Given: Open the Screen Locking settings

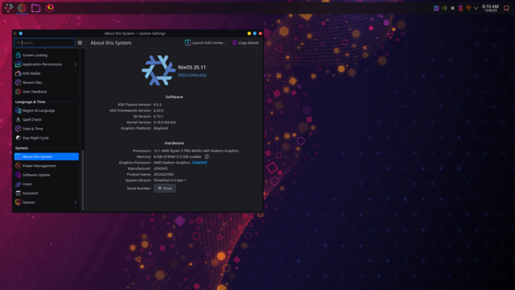Looking at the screenshot, I should pos(47,56).
